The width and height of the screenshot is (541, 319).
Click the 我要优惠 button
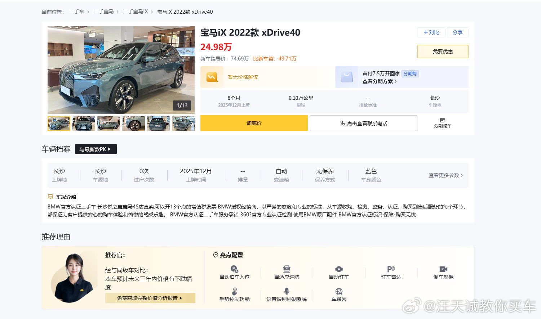click(x=443, y=51)
